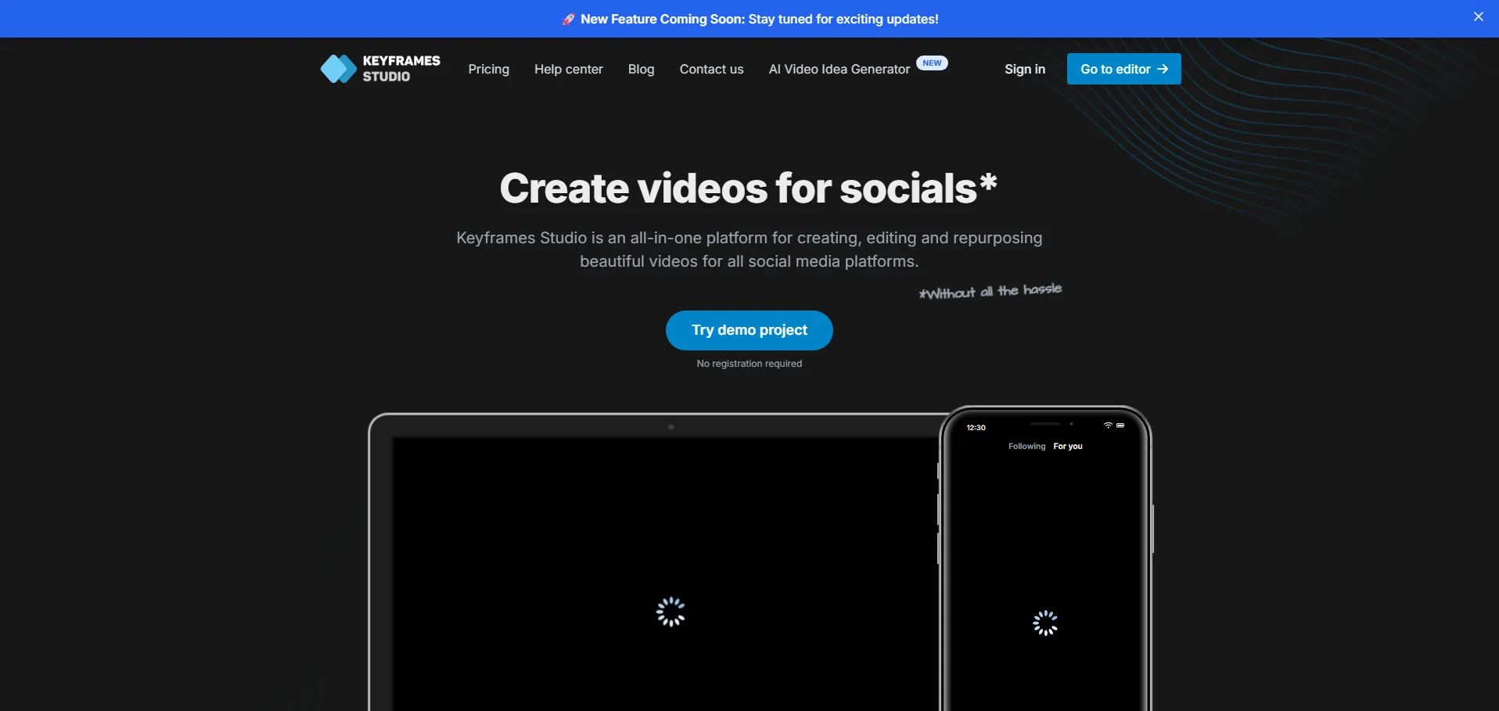Select the For you tab on the phone mockup

pyautogui.click(x=1067, y=447)
